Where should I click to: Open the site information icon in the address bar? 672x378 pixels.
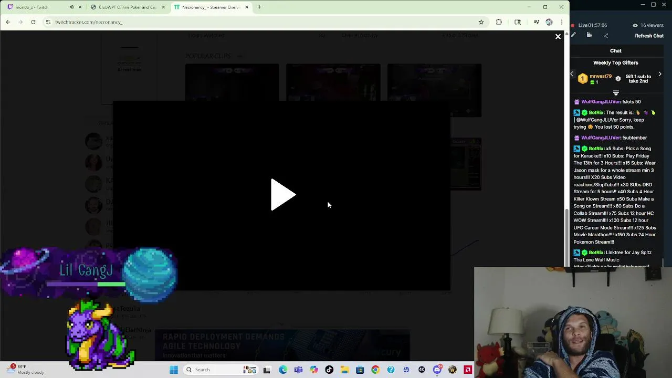[48, 22]
